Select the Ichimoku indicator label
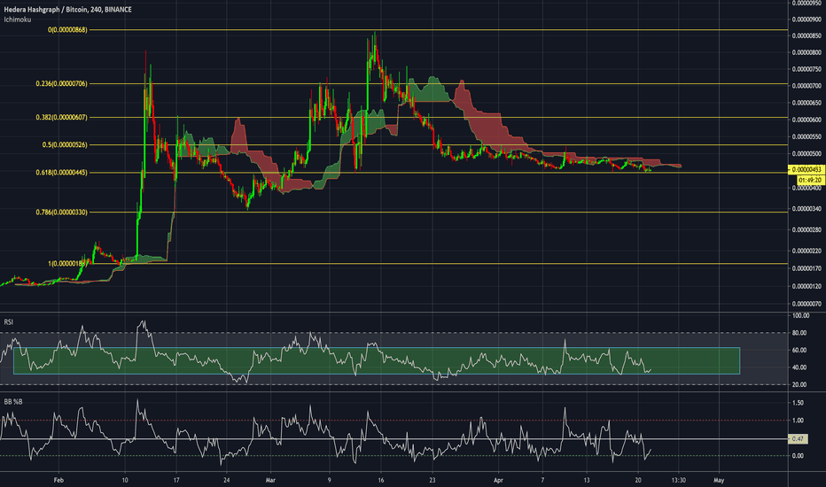 [x=18, y=19]
